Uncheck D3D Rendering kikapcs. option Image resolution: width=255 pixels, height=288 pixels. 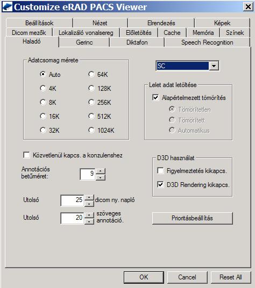[160, 184]
